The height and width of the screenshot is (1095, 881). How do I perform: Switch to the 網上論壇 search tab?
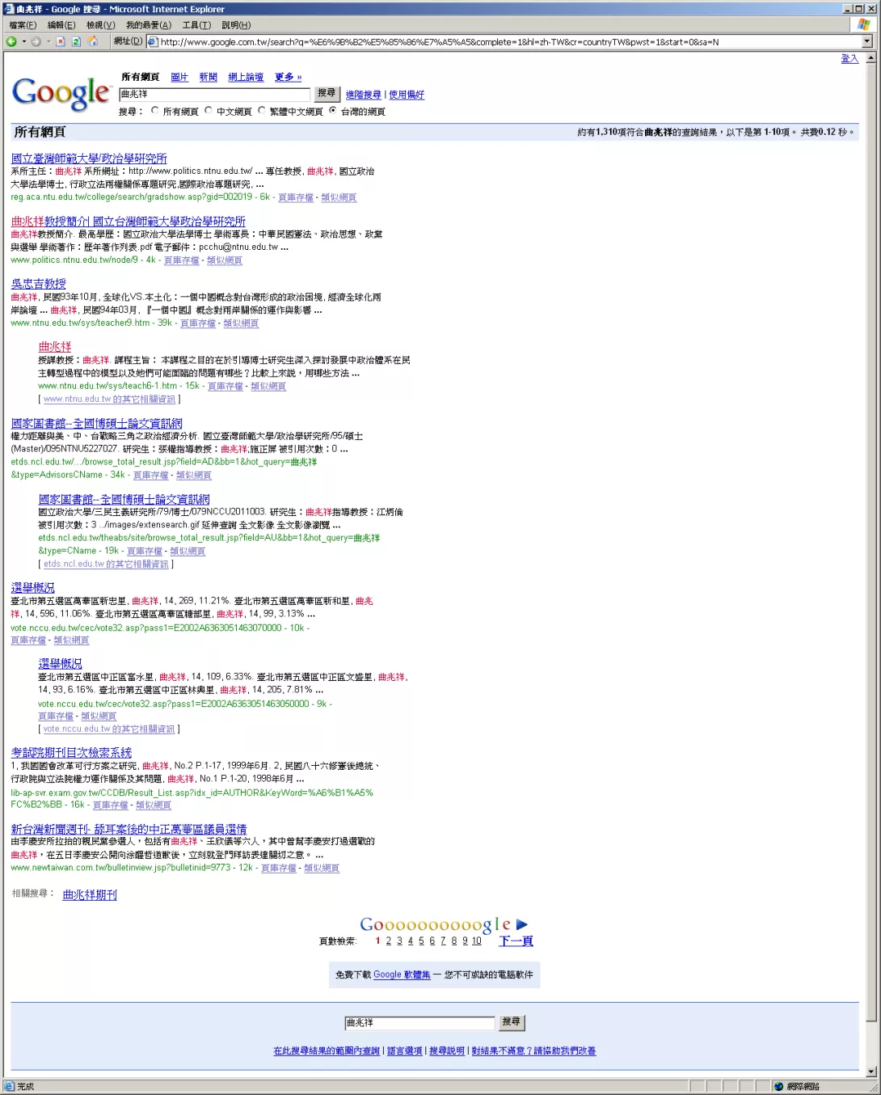pyautogui.click(x=246, y=77)
